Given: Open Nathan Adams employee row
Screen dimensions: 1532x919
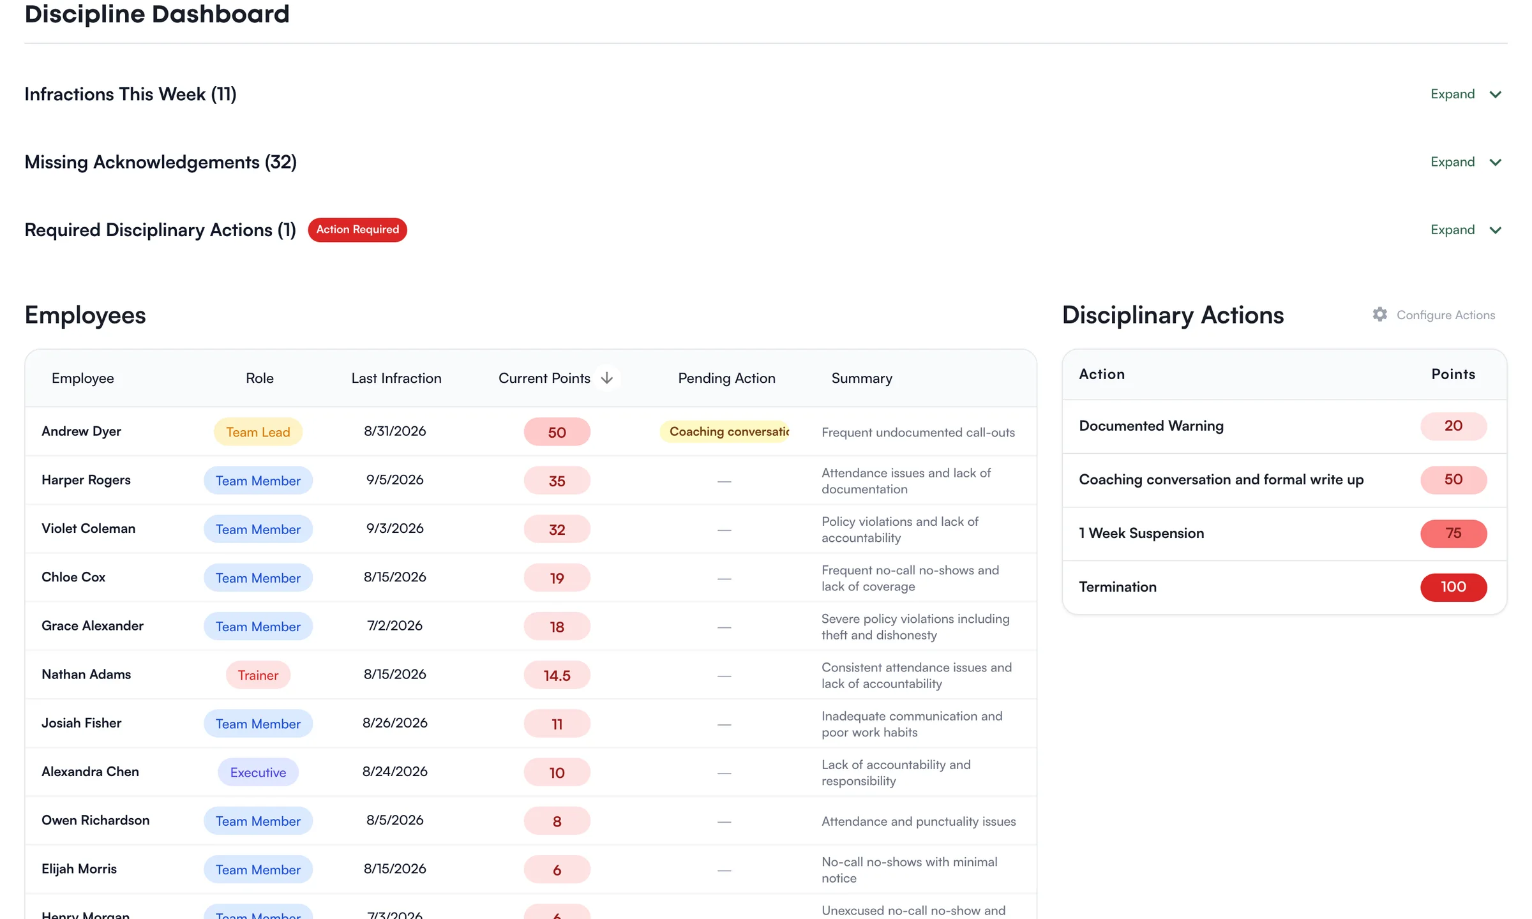Looking at the screenshot, I should point(530,675).
